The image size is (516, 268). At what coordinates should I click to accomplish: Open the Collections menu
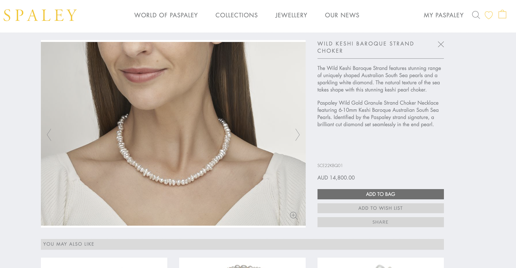click(236, 15)
